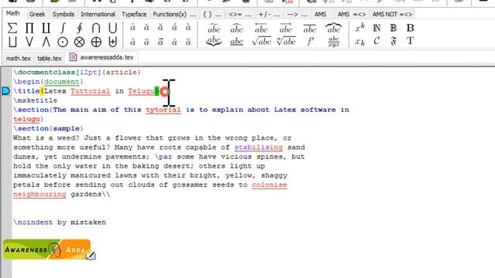Open the AMS NOT =<> tab

click(392, 14)
